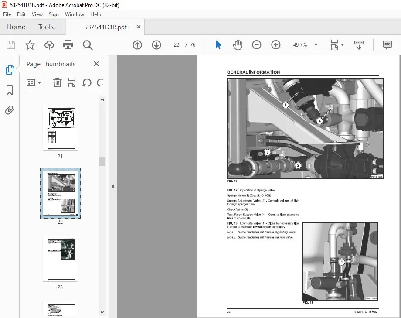Screen dimensions: 401x318
Task: Select the page 21 thumbnail
Action: 60,128
